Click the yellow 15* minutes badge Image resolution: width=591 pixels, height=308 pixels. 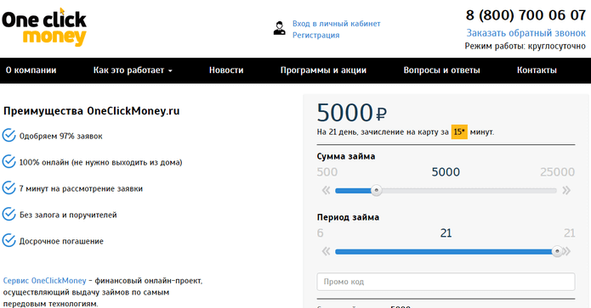(x=459, y=132)
